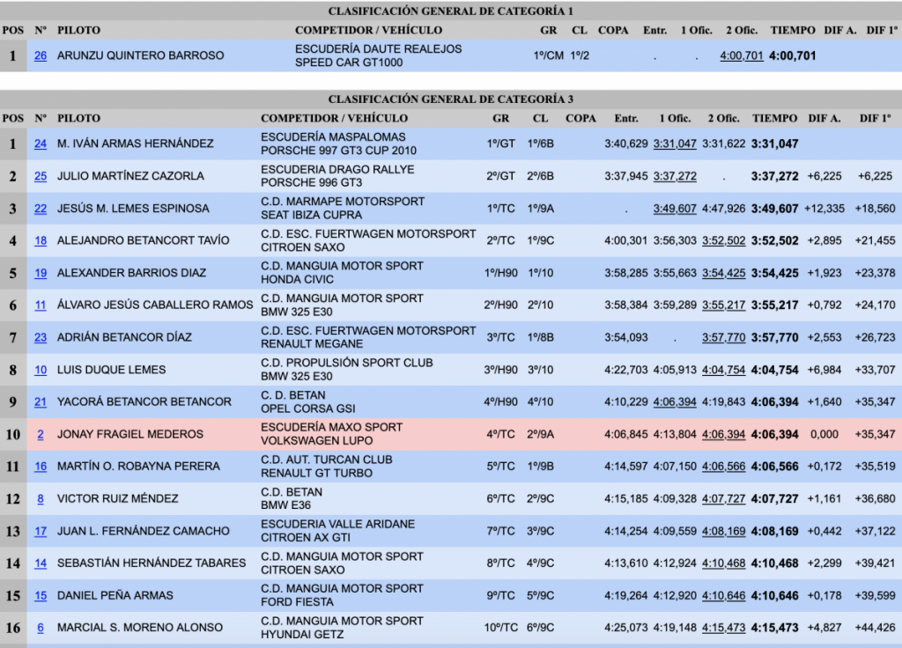The height and width of the screenshot is (648, 902).
Task: Click underlined time 4:15,473 for Hyundai Getz
Action: coord(723,628)
